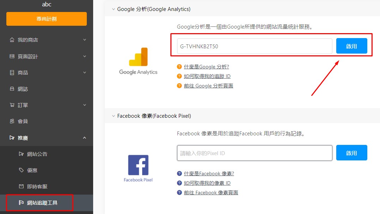Image resolution: width=380 pixels, height=214 pixels.
Task: Click the orange 尊尚計劃 plan button
Action: click(47, 19)
